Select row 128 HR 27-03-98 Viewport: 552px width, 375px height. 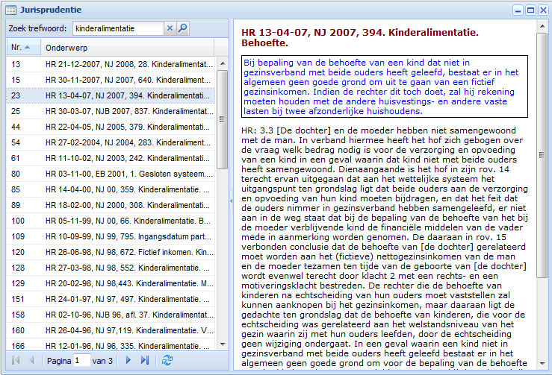(111, 268)
